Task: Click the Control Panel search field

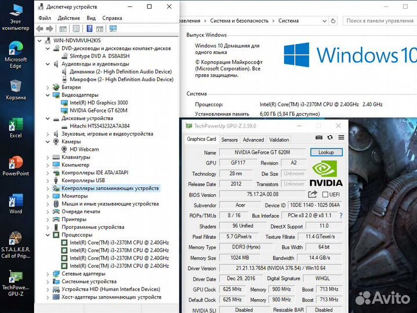Action: pyautogui.click(x=380, y=21)
